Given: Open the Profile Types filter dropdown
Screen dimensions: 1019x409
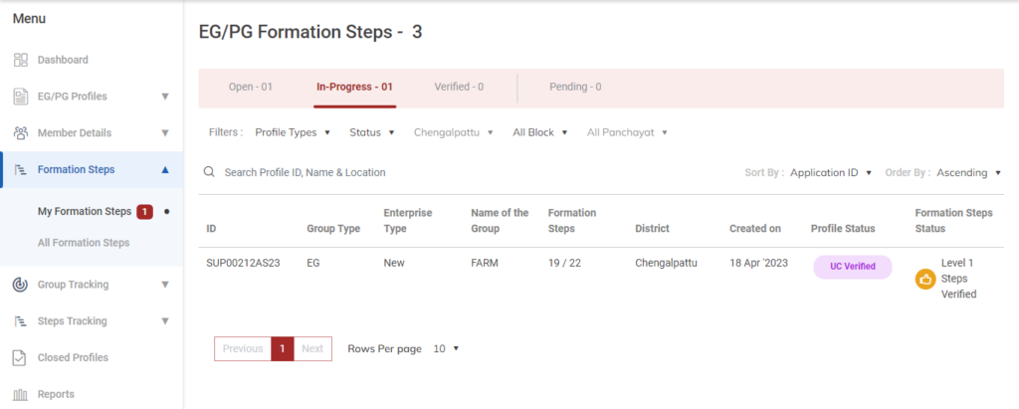Looking at the screenshot, I should 293,132.
